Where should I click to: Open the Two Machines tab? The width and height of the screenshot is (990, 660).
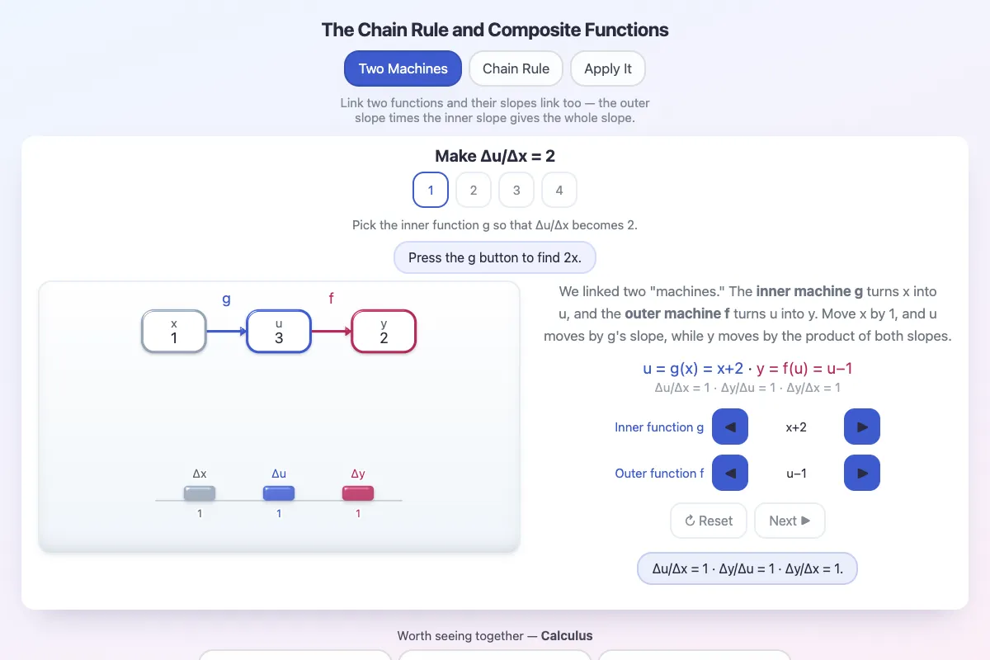click(403, 68)
